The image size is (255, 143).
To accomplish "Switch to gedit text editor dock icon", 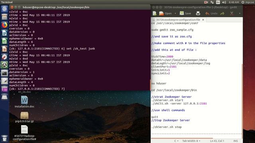I will point(4,81).
